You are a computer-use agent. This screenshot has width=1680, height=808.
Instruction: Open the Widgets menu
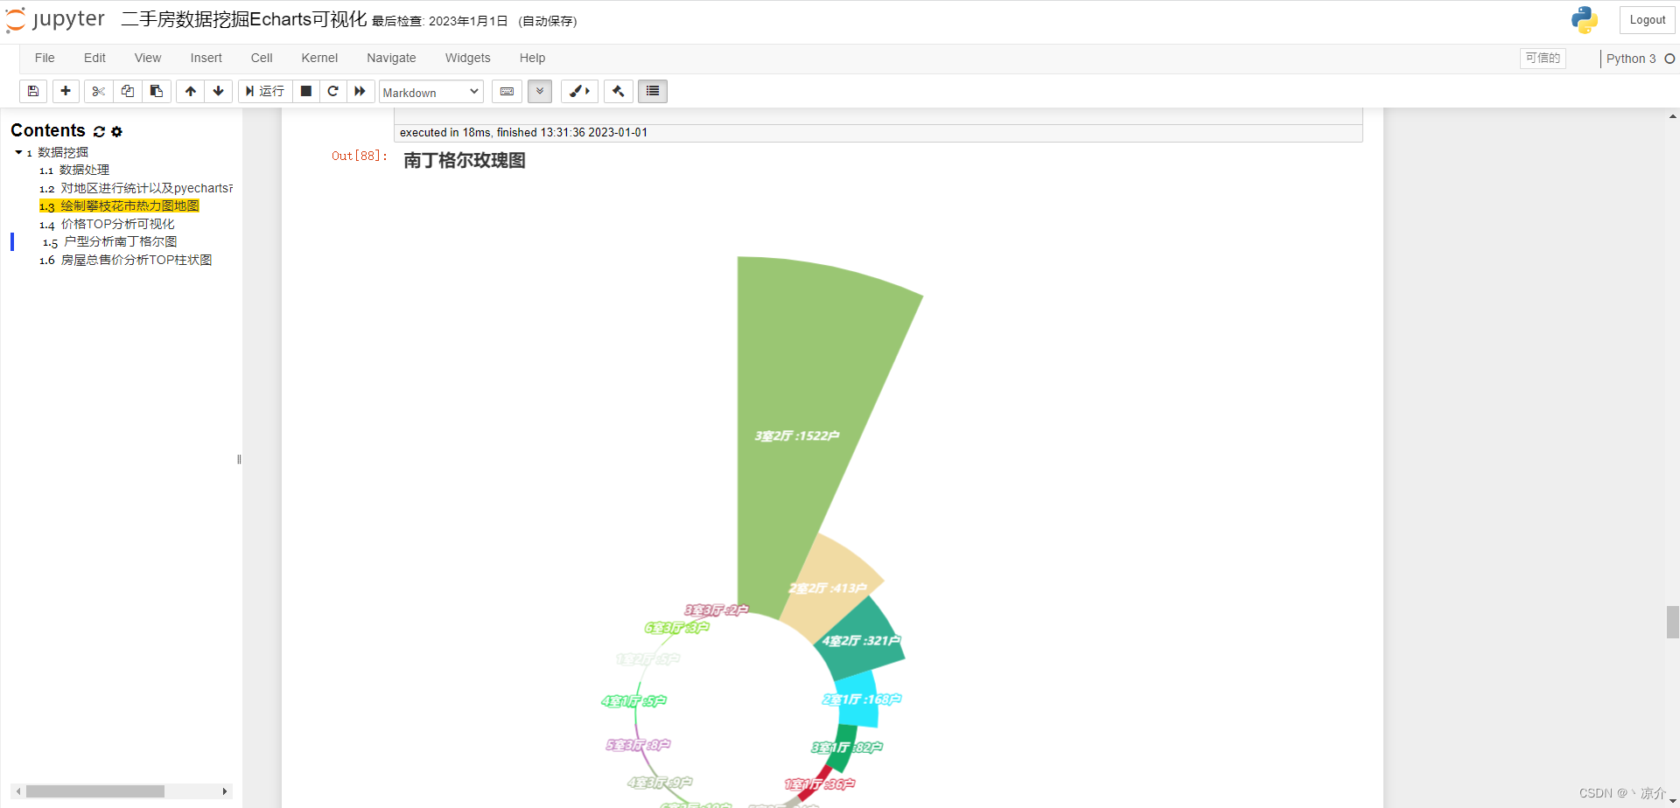click(468, 58)
